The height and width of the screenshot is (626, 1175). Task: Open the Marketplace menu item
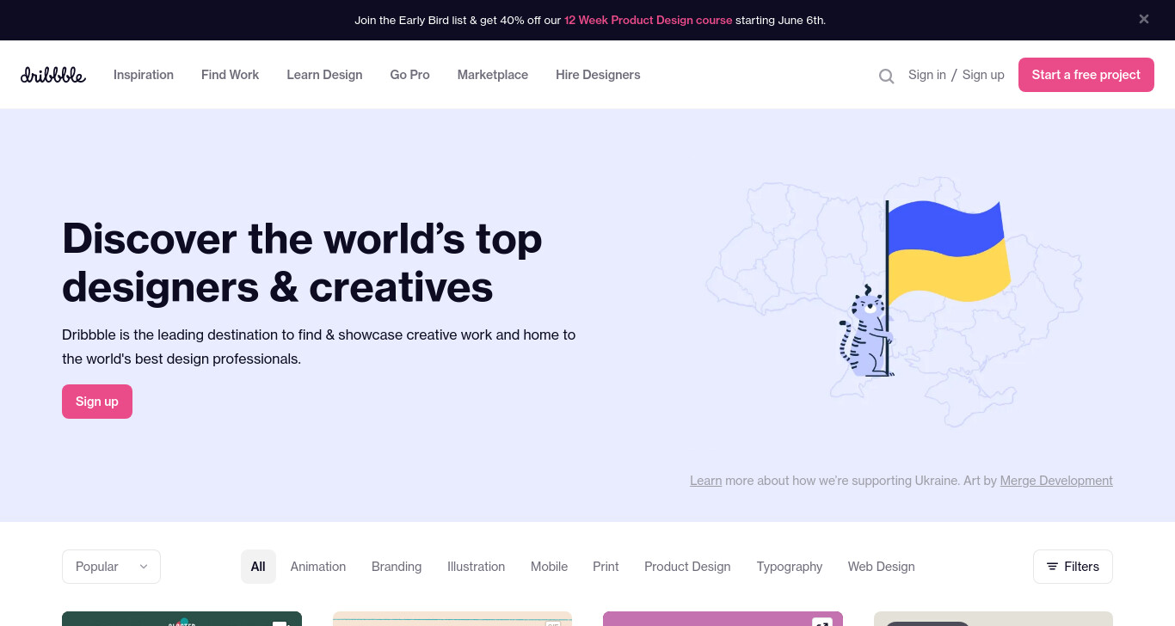pos(493,75)
